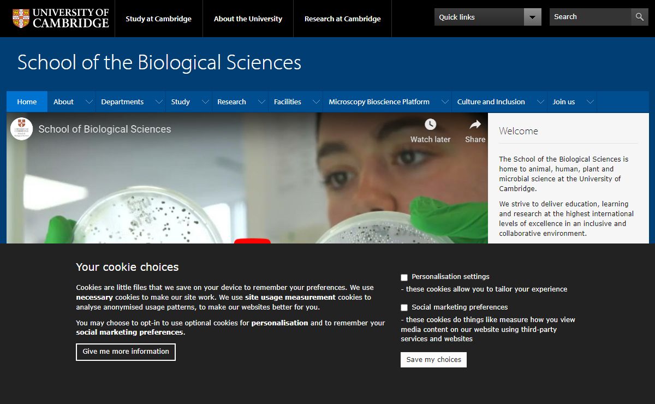The width and height of the screenshot is (655, 404).
Task: Enable Personalisation settings checkbox
Action: pos(404,277)
